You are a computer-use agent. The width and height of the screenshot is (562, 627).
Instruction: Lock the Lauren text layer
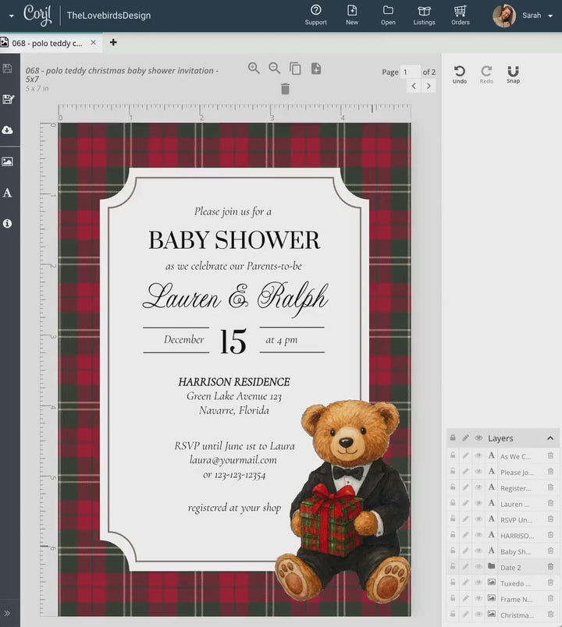tap(453, 504)
